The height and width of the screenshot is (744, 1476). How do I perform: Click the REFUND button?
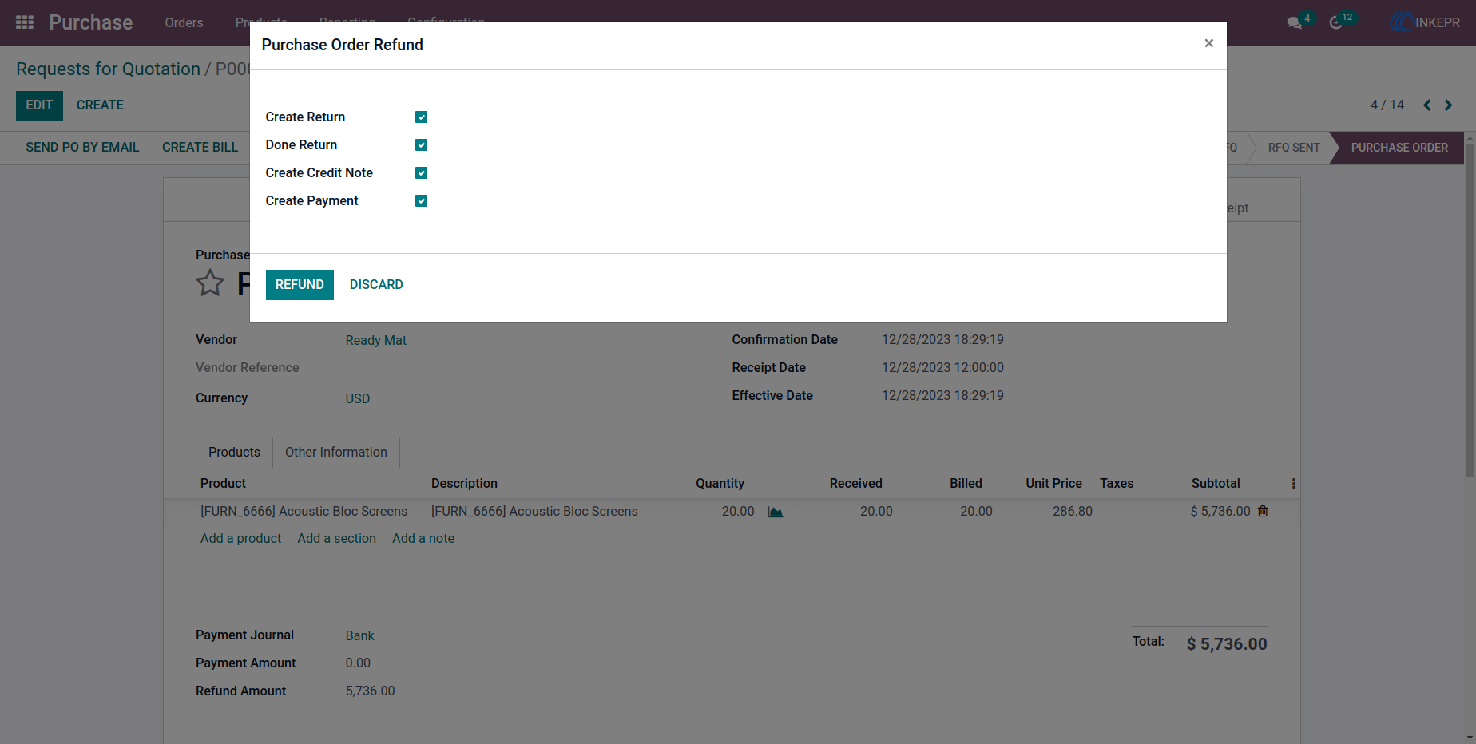(x=300, y=285)
